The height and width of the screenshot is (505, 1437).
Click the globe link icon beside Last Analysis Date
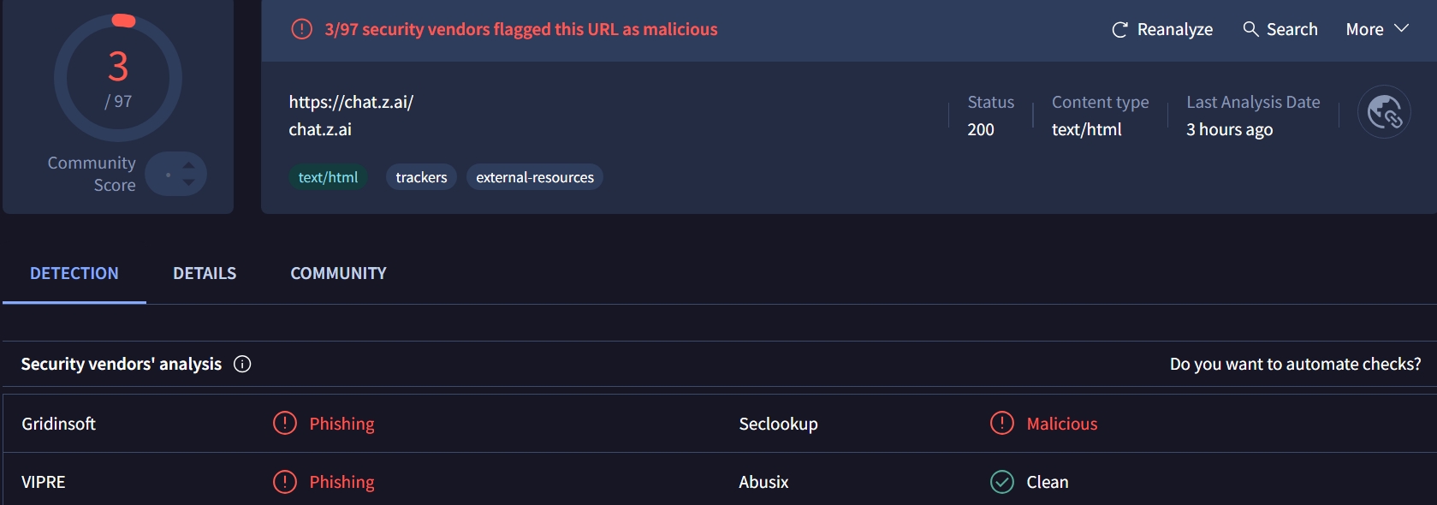click(x=1384, y=112)
